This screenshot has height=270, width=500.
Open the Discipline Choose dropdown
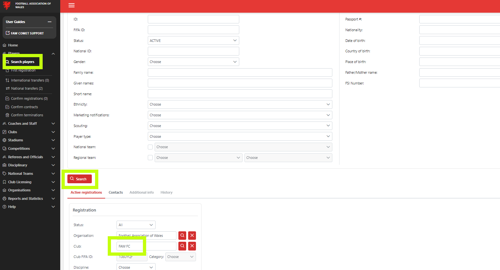click(x=136, y=267)
